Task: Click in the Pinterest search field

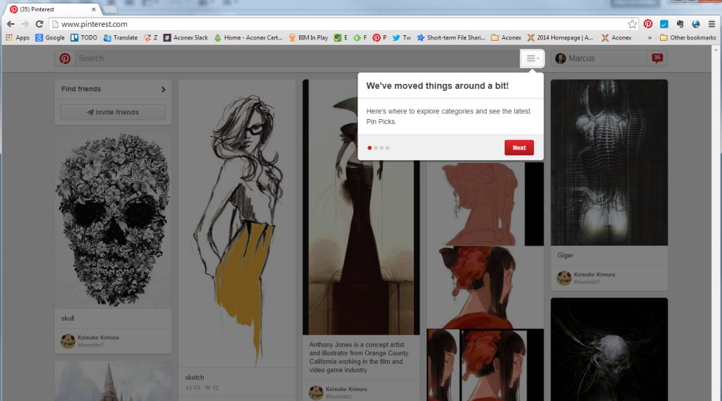Action: [x=296, y=58]
